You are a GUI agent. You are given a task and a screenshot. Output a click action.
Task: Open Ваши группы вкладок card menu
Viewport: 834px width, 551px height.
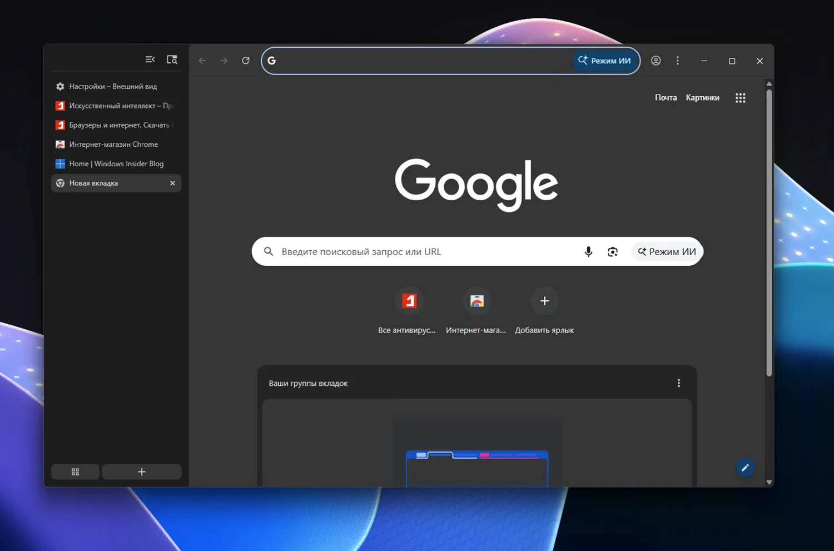[x=678, y=383]
